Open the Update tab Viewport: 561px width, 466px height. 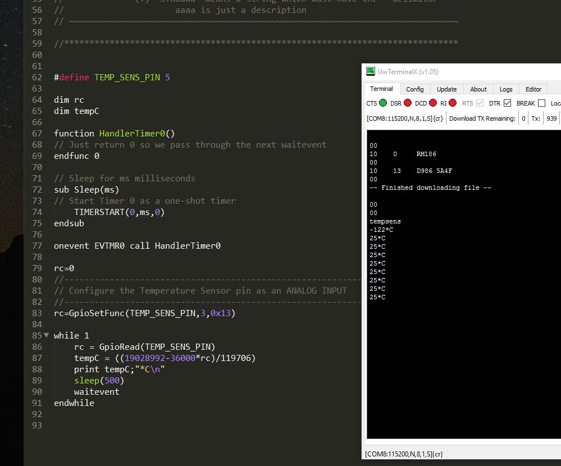click(446, 89)
